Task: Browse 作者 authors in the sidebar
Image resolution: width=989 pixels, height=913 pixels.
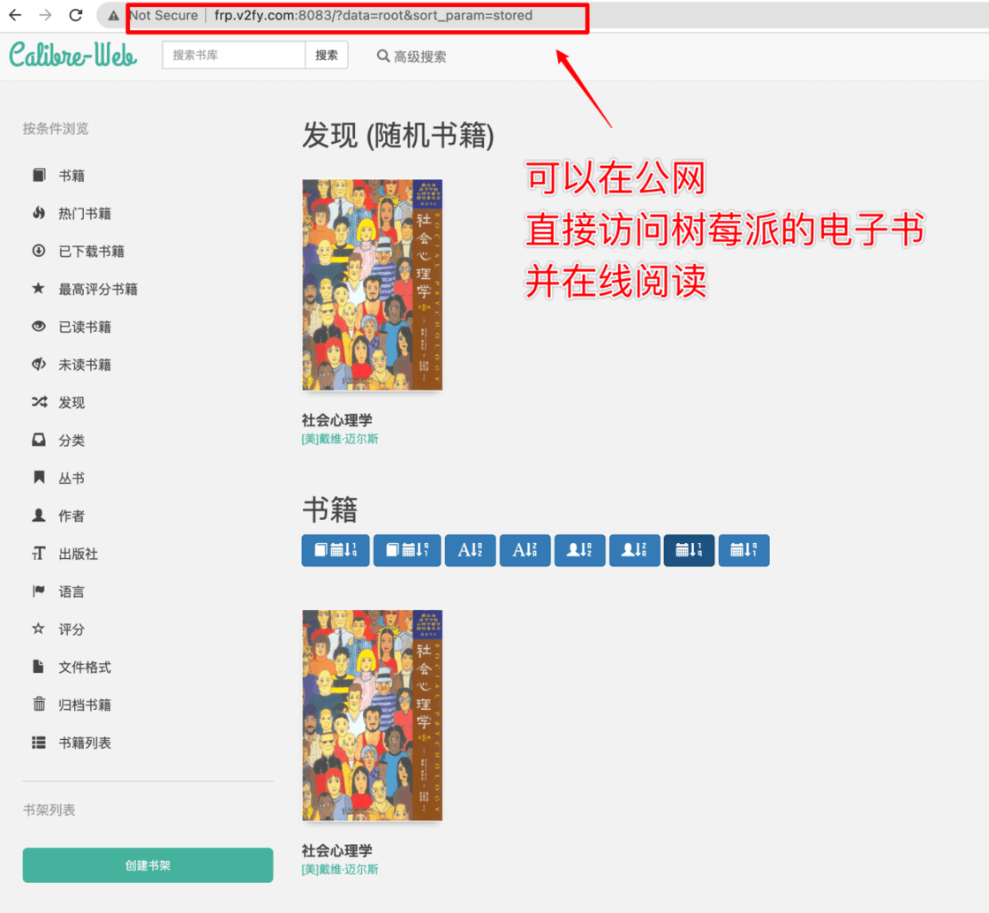Action: click(x=72, y=516)
